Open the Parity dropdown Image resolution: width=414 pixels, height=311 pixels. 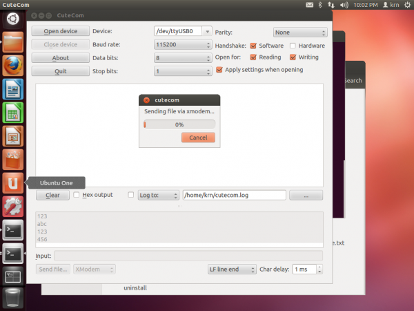click(x=299, y=32)
